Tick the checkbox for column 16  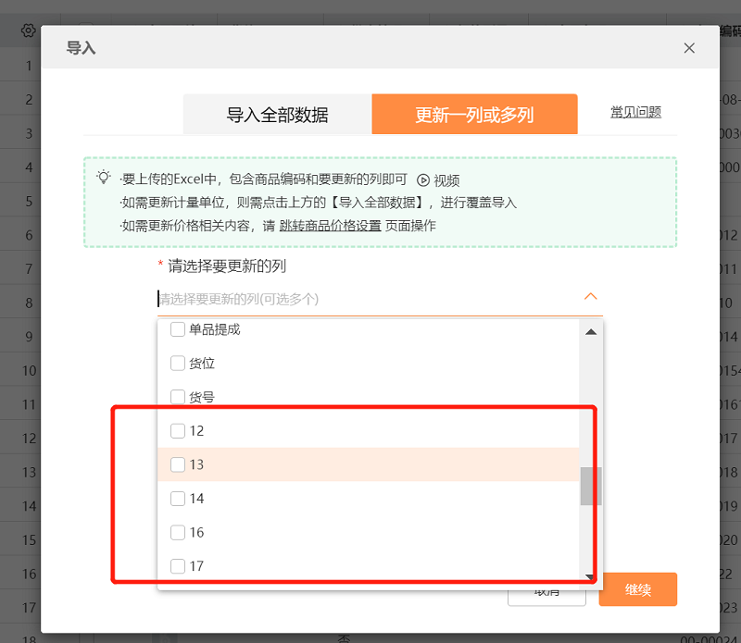(178, 533)
